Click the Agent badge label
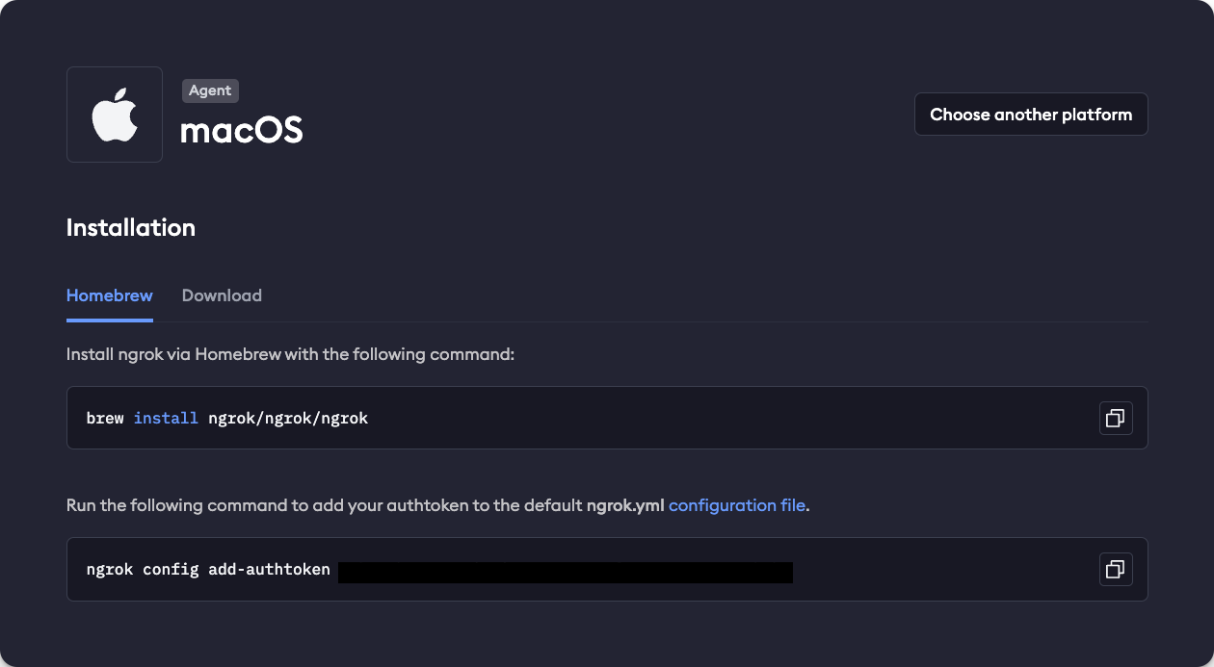The height and width of the screenshot is (667, 1214). [x=210, y=90]
